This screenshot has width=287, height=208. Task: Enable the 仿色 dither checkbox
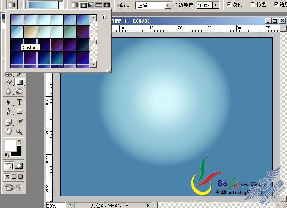click(253, 4)
